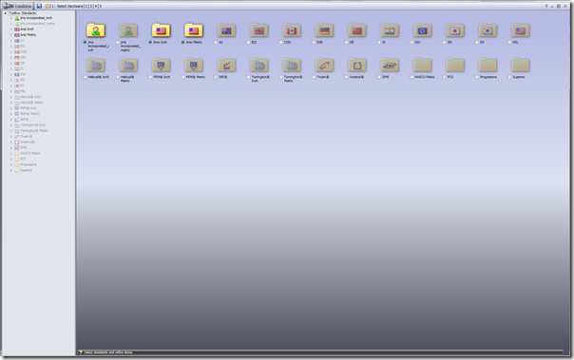
Task: Open the CISC Canadian flag folder
Action: click(292, 30)
